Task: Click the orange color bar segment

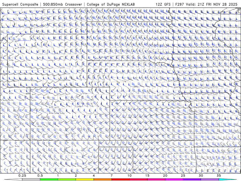Action: tap(102, 179)
